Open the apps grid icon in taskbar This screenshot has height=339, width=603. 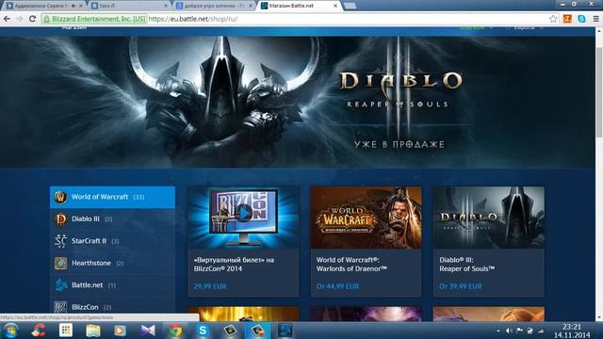(66, 331)
